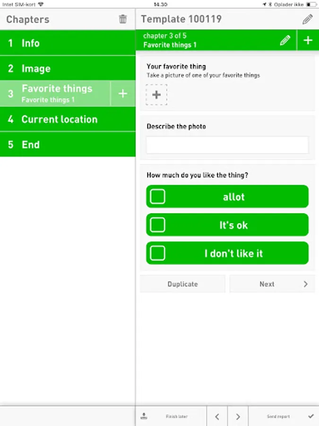
Task: Tap the dashed add-photo plus box
Action: tap(156, 95)
